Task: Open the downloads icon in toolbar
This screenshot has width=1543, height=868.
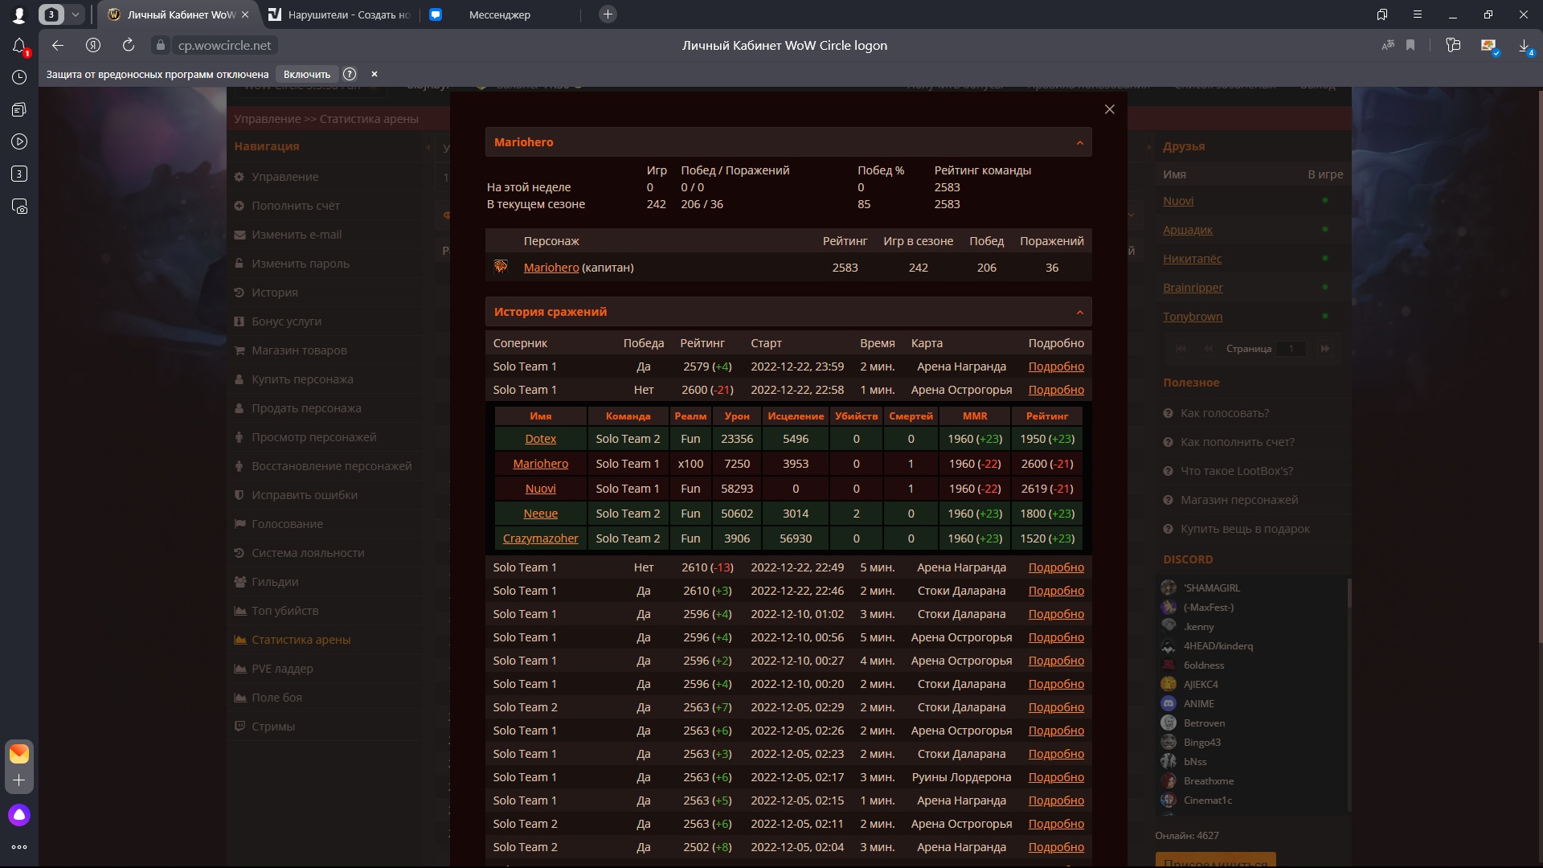Action: point(1524,46)
